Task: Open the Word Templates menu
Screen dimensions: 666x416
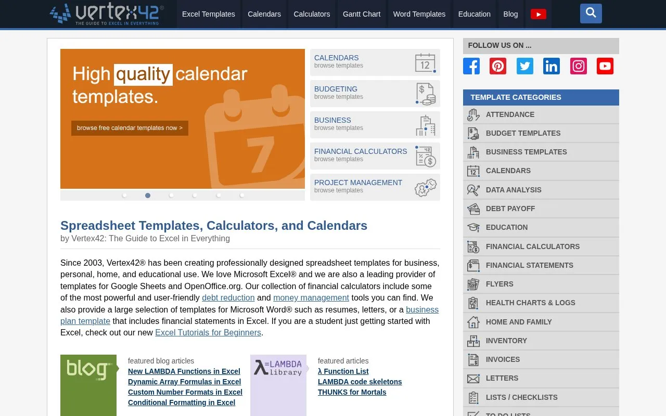Action: [x=419, y=14]
